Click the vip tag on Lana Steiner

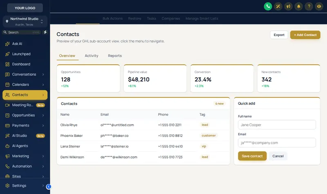coord(204,146)
